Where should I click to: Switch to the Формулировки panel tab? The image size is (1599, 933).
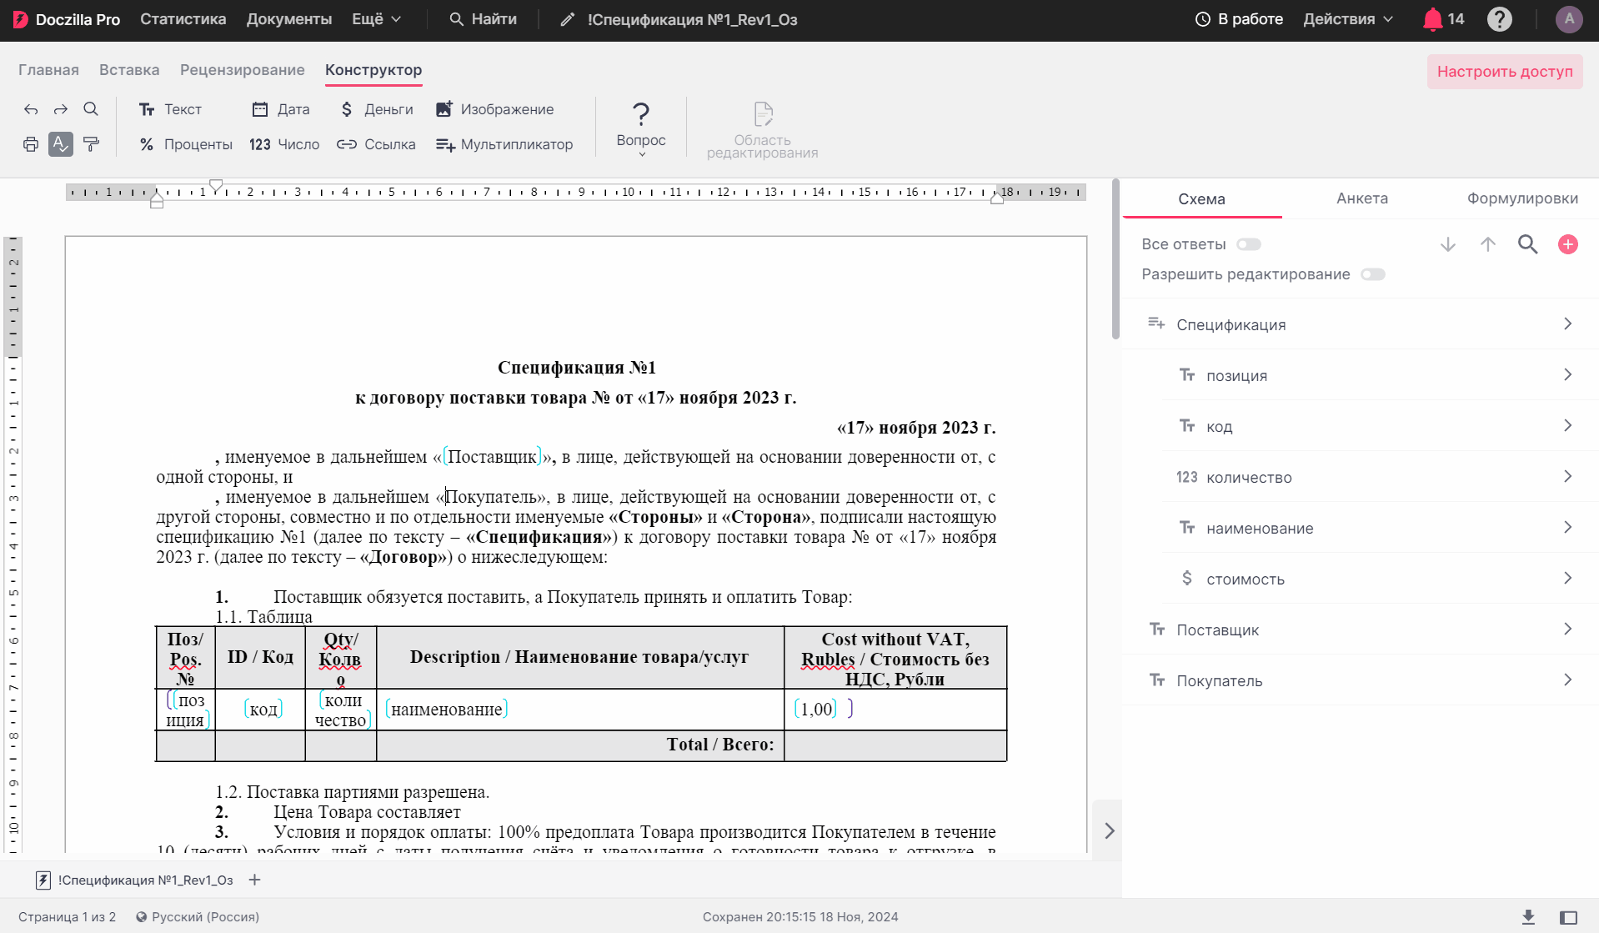tap(1522, 198)
